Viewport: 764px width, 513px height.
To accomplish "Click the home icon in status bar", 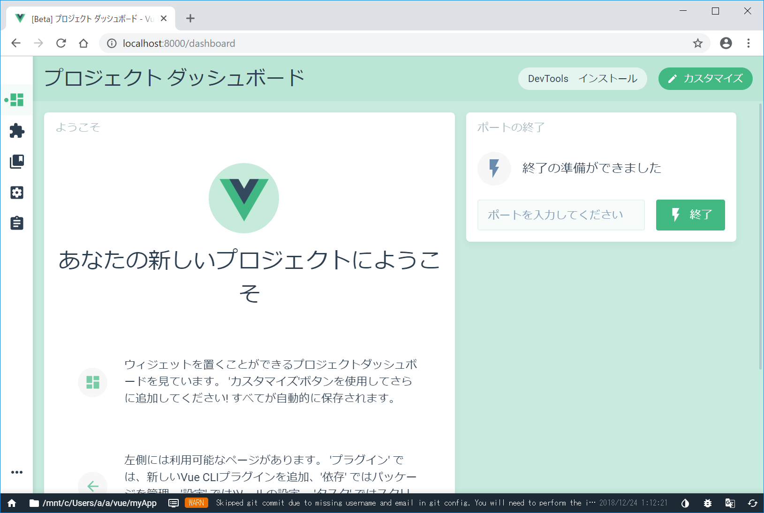I will pos(12,503).
